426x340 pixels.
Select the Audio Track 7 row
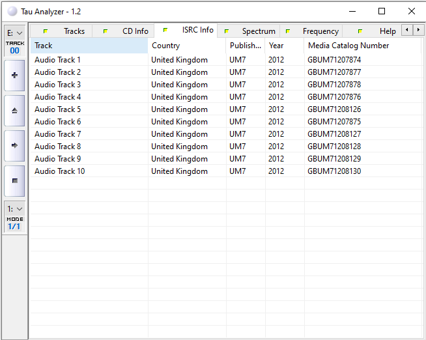[226, 134]
